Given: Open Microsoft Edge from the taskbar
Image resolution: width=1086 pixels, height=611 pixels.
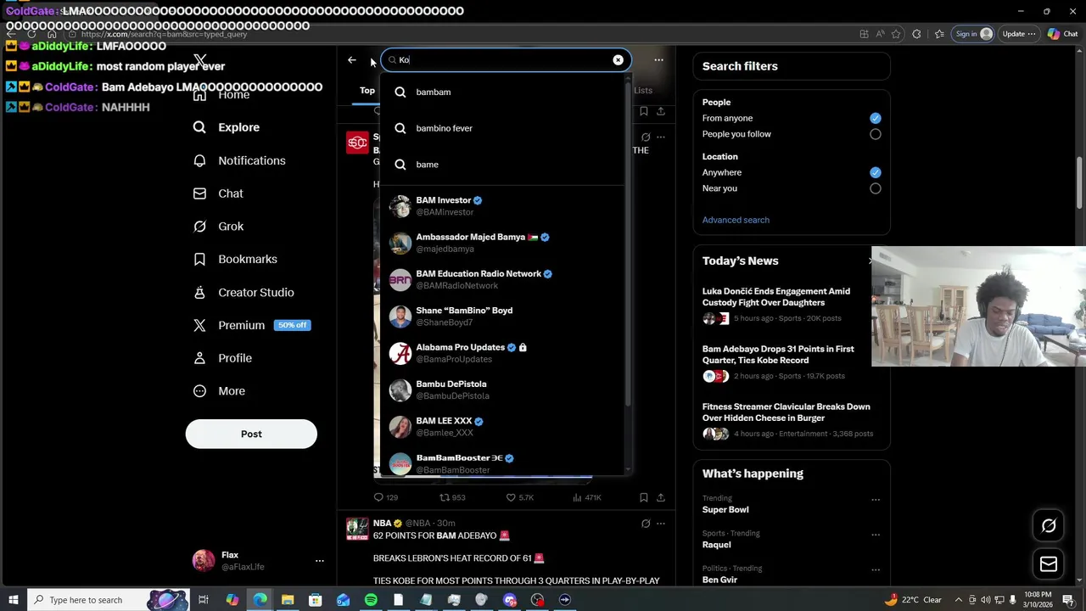Looking at the screenshot, I should 260,600.
